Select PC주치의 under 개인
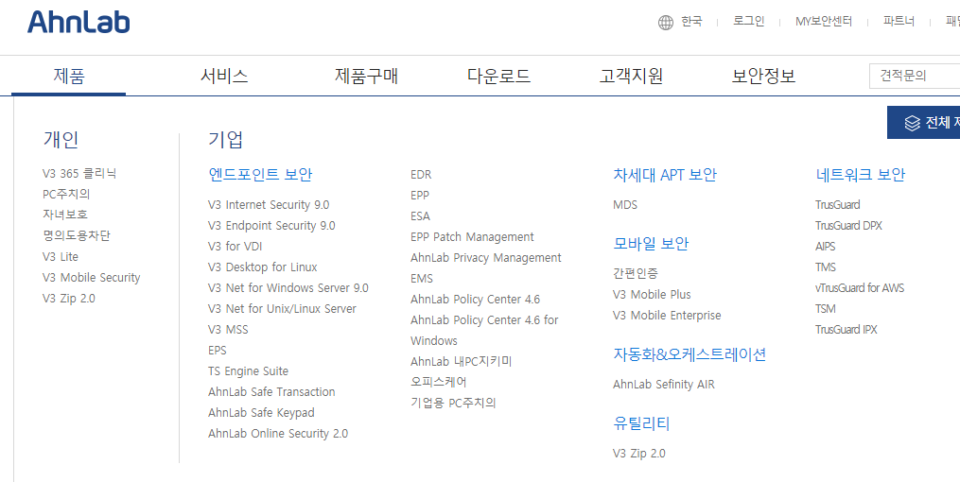The height and width of the screenshot is (482, 960). click(x=66, y=195)
